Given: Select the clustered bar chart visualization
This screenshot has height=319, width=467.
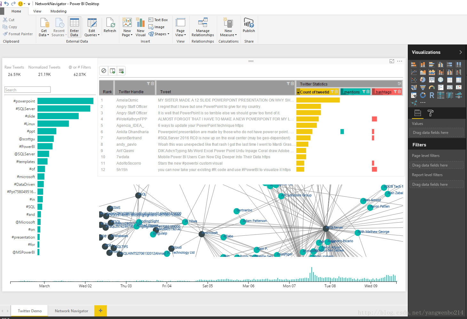Looking at the screenshot, I should 432,64.
